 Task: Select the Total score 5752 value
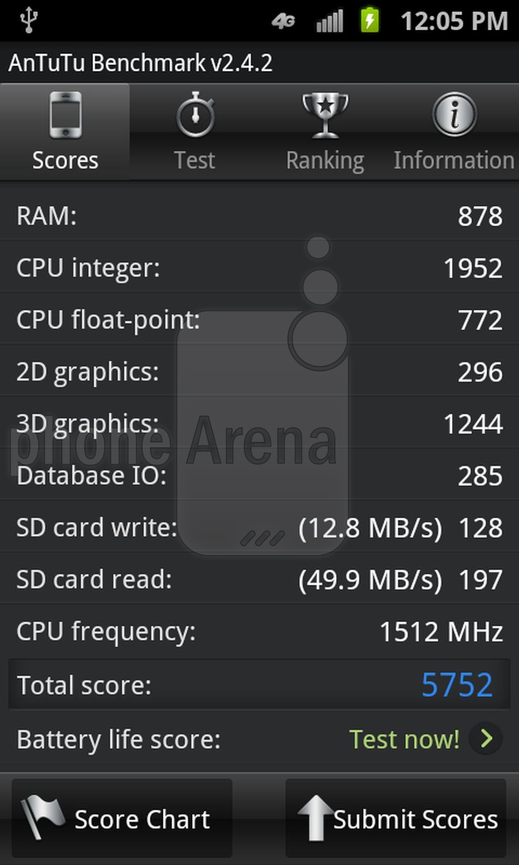[457, 685]
